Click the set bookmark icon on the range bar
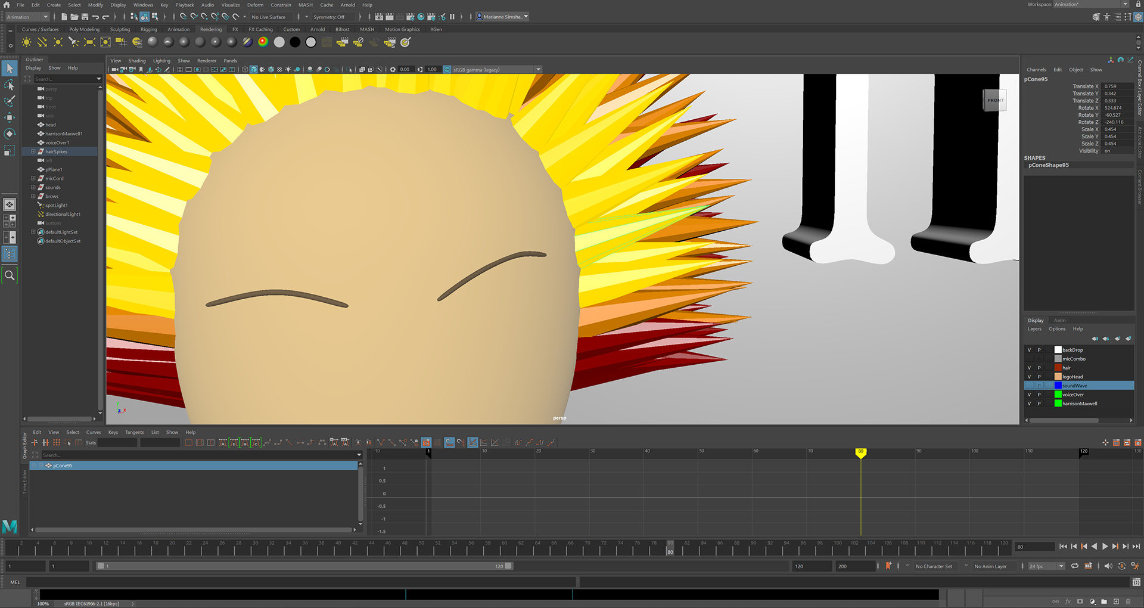 click(888, 566)
